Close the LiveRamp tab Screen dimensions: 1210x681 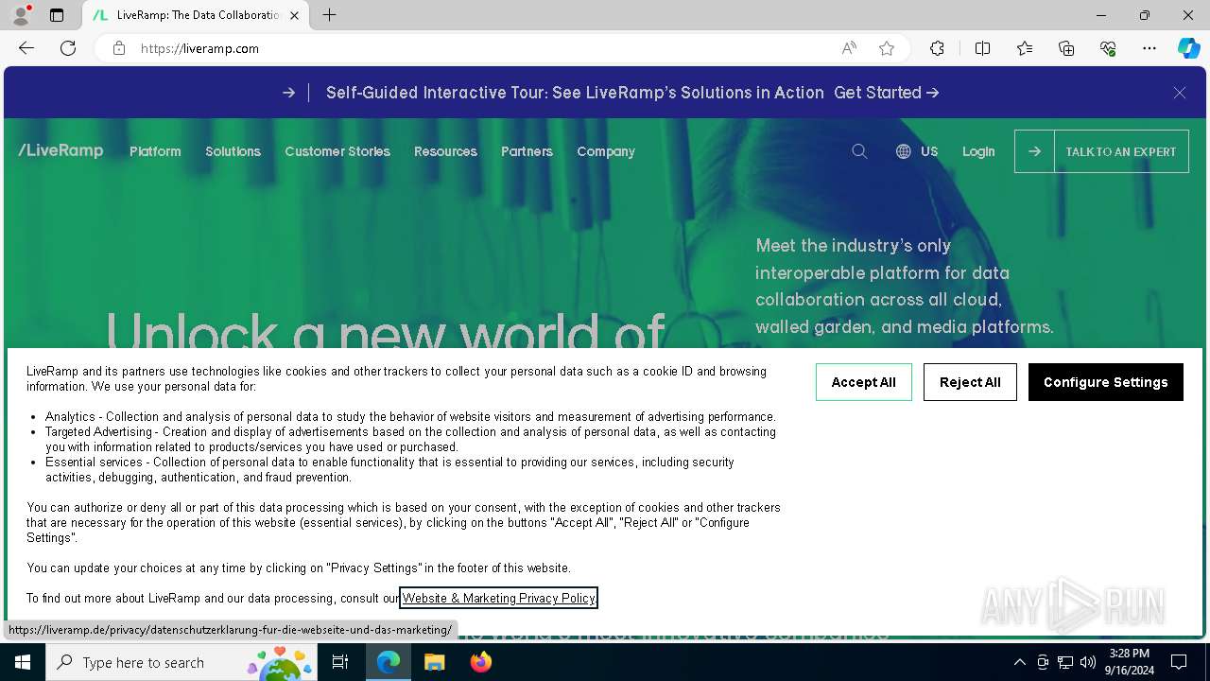294,15
